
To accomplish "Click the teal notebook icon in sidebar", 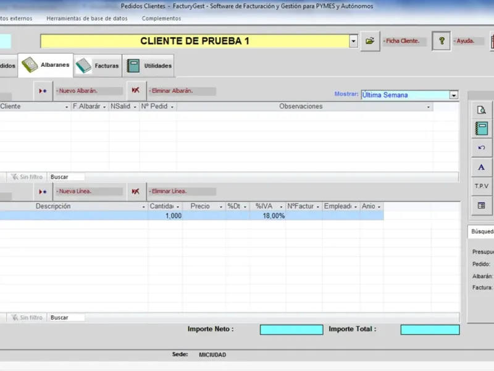I will pyautogui.click(x=482, y=129).
